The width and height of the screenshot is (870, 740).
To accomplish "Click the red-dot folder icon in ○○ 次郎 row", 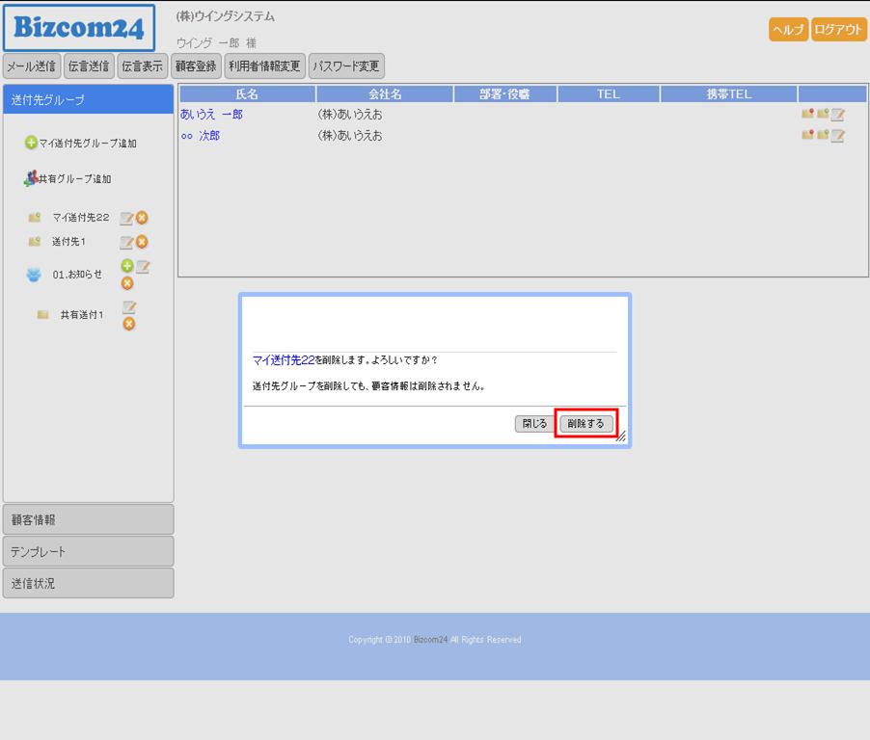I will pos(807,136).
